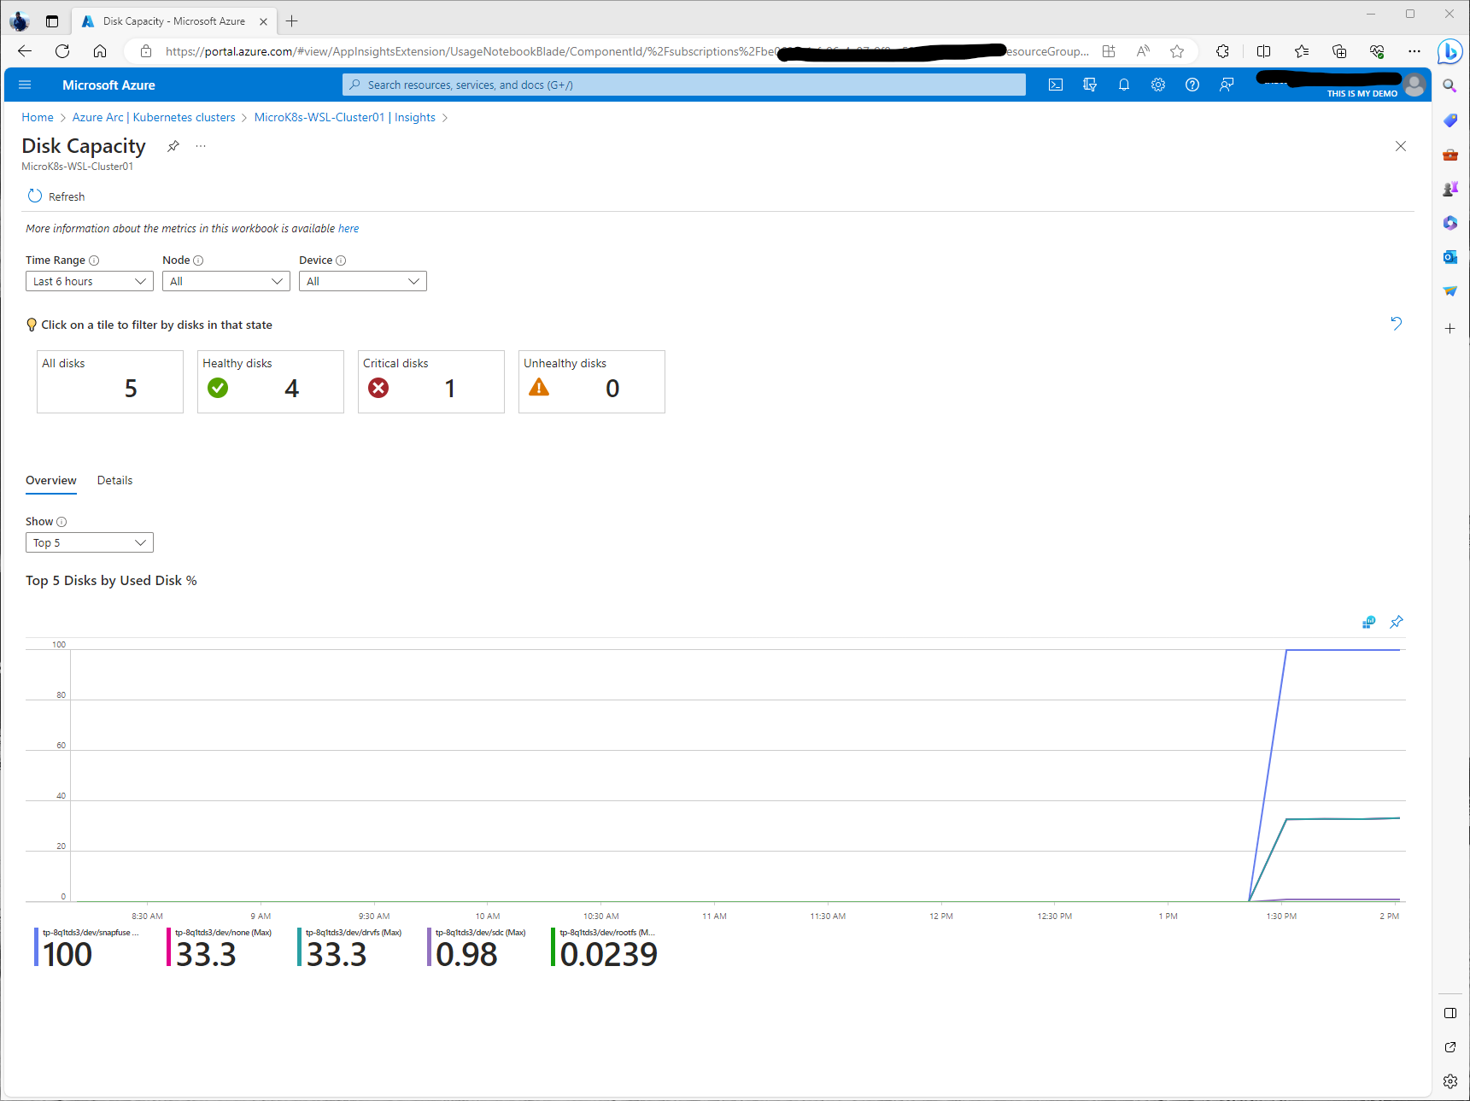1470x1101 pixels.
Task: Switch to the Details tab
Action: click(114, 480)
